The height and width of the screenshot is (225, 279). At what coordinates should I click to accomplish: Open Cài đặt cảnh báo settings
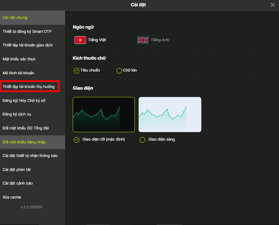[17, 183]
